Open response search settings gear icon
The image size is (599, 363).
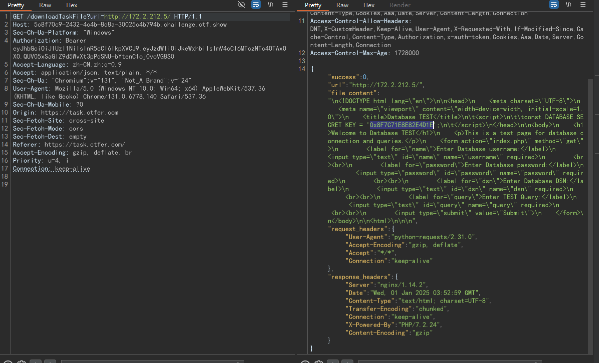[x=319, y=362]
